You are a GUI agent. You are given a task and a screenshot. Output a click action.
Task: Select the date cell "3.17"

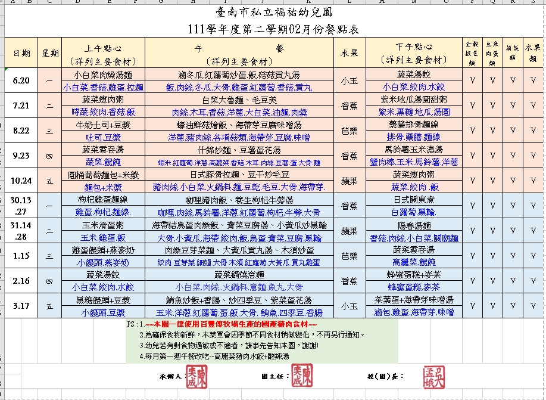point(21,306)
